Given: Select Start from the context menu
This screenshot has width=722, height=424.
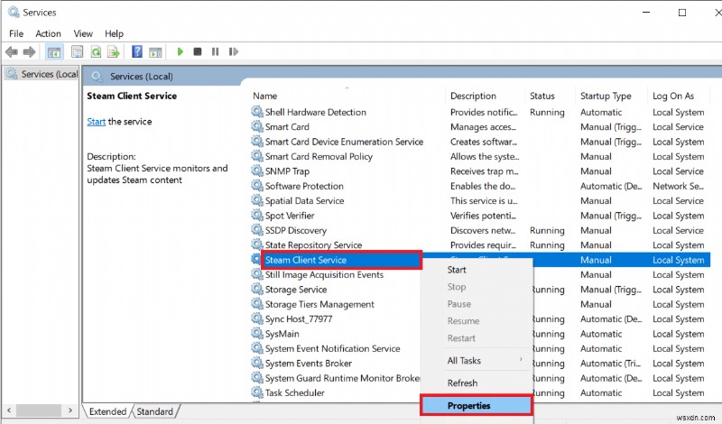Looking at the screenshot, I should (x=458, y=270).
